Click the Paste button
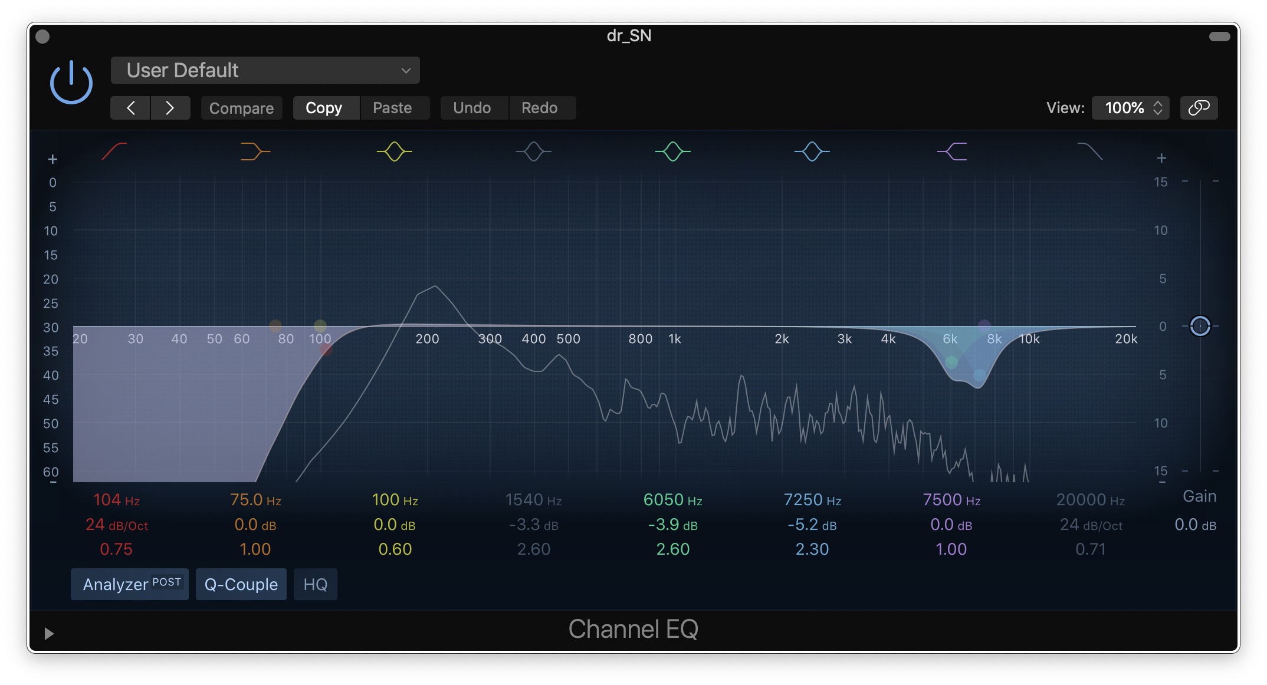This screenshot has width=1267, height=685. 392,108
